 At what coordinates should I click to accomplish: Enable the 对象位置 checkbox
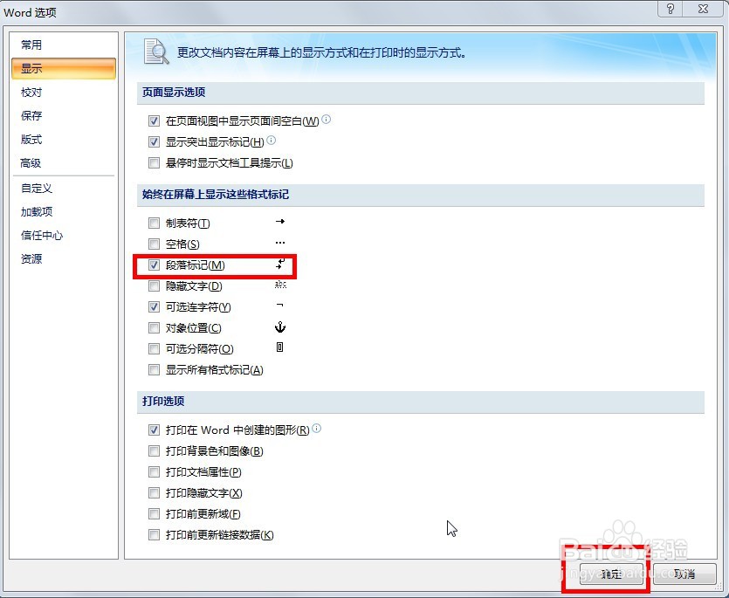point(154,328)
